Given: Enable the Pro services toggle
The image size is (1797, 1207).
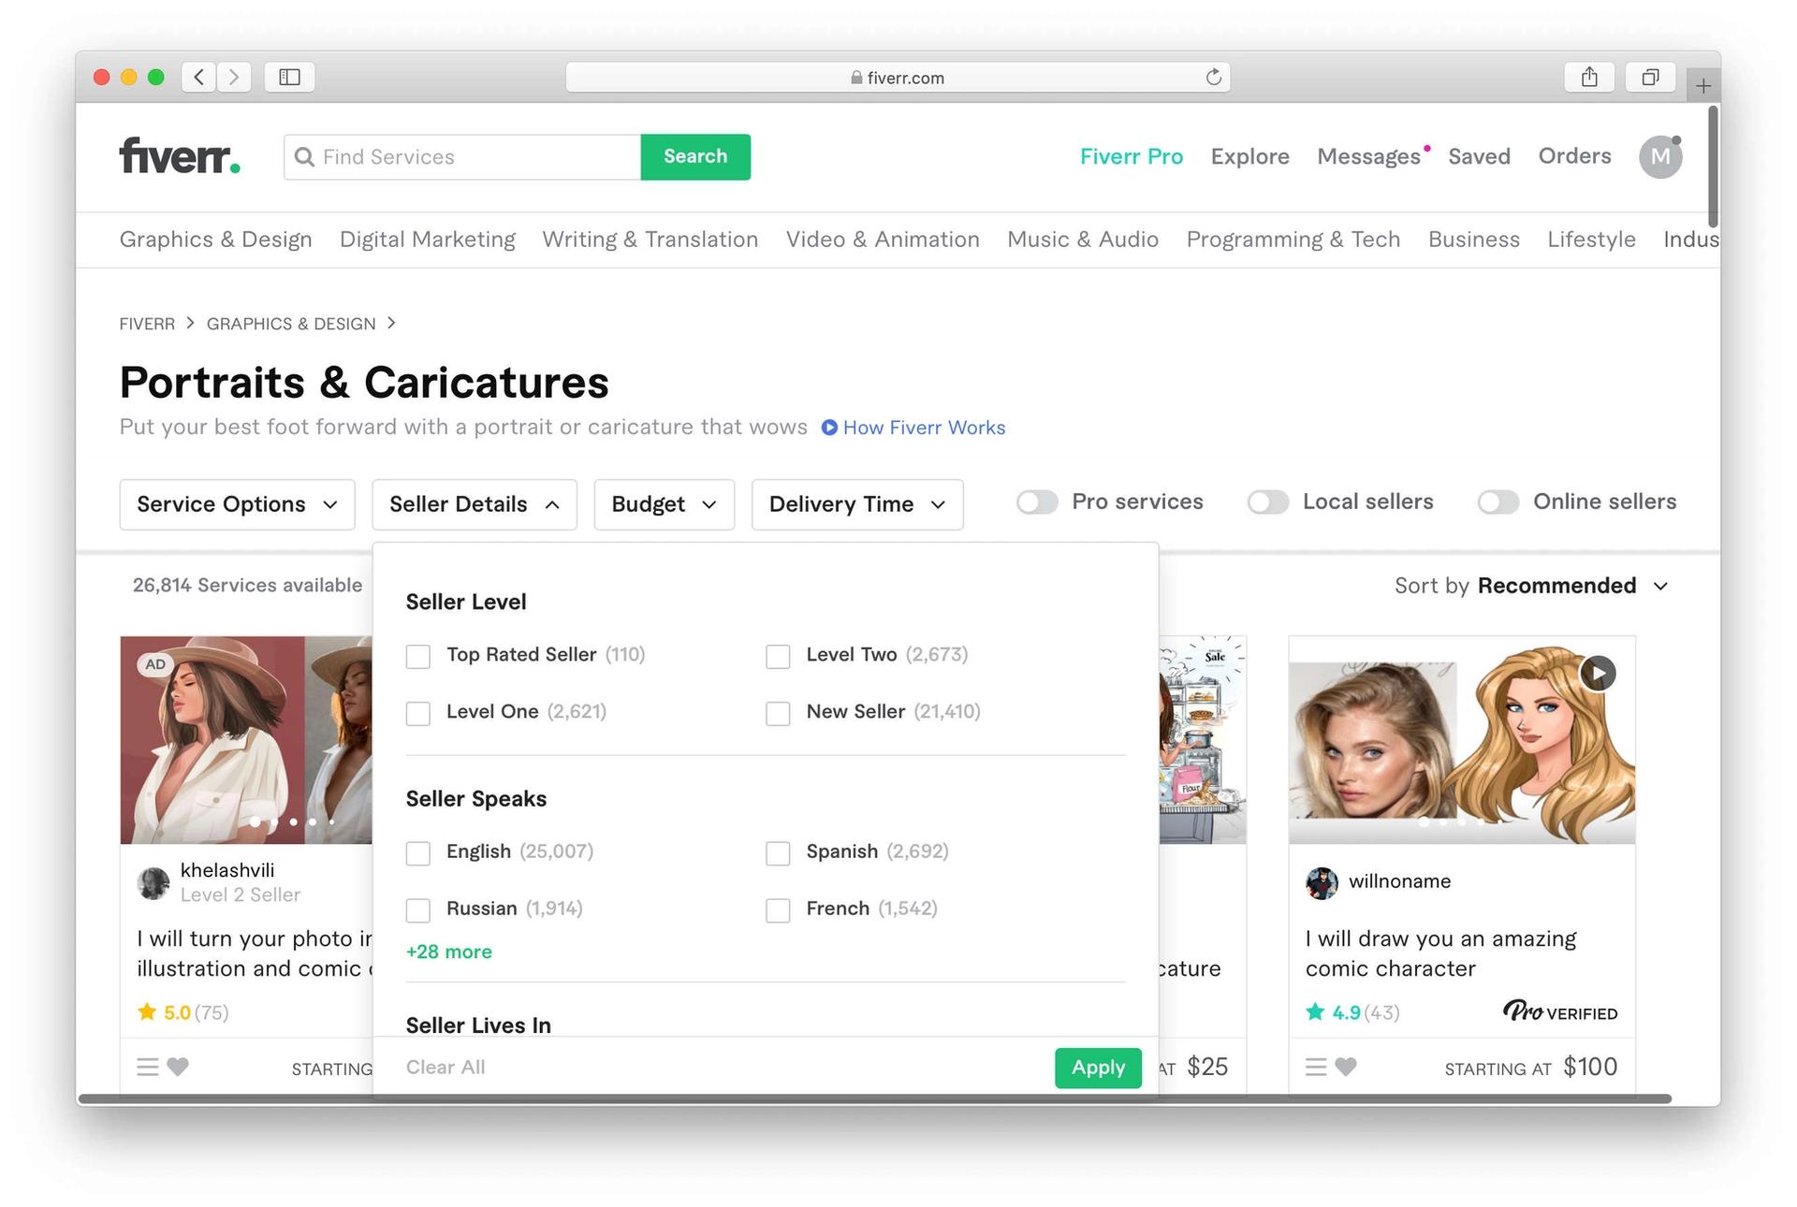Looking at the screenshot, I should (x=1037, y=502).
